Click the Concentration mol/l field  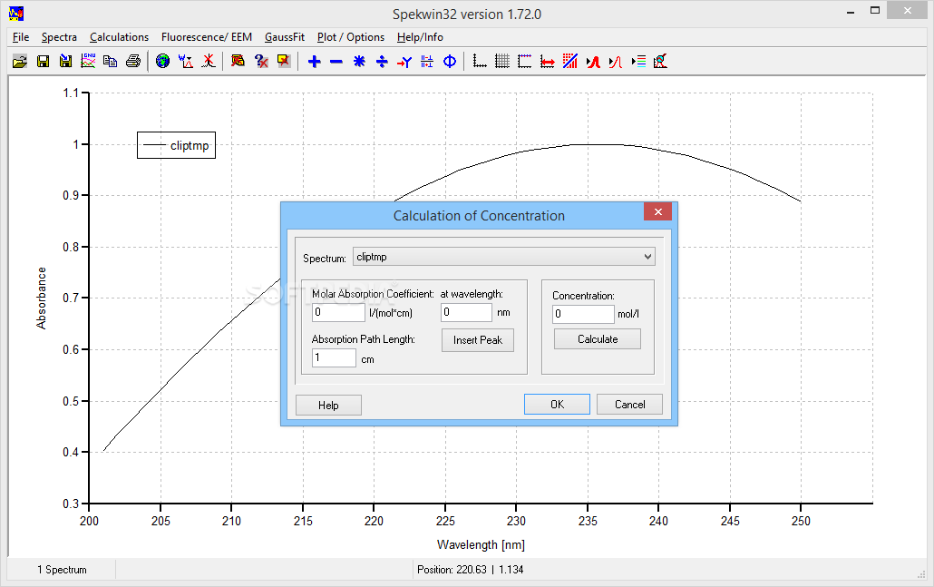click(x=583, y=314)
